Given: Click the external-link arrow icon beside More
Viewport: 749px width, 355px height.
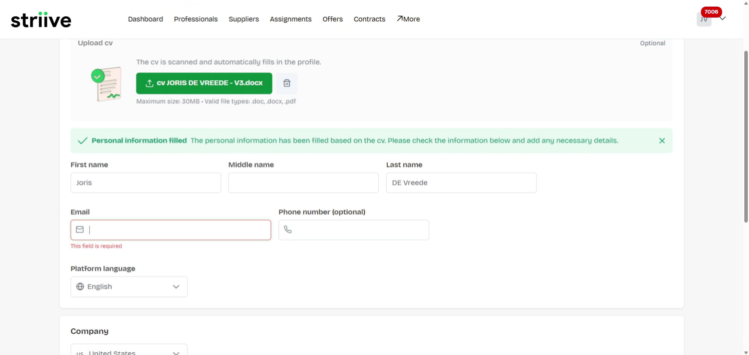Looking at the screenshot, I should (399, 18).
